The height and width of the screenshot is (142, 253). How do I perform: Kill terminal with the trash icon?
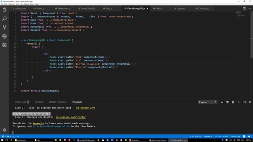pos(233,102)
